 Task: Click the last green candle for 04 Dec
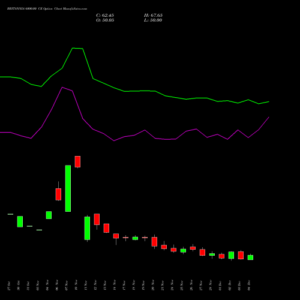[250, 257]
